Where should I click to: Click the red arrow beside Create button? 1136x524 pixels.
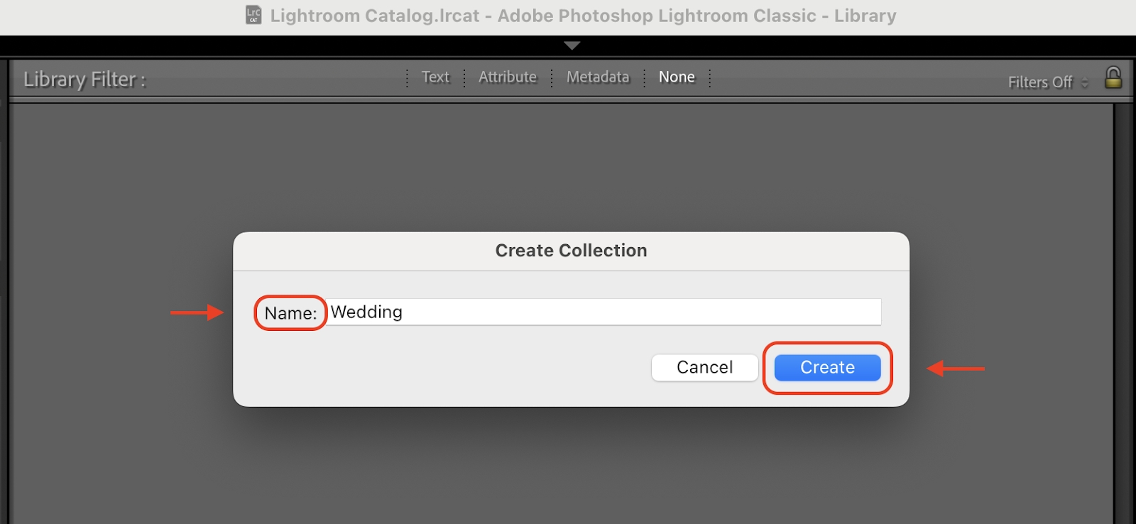956,369
